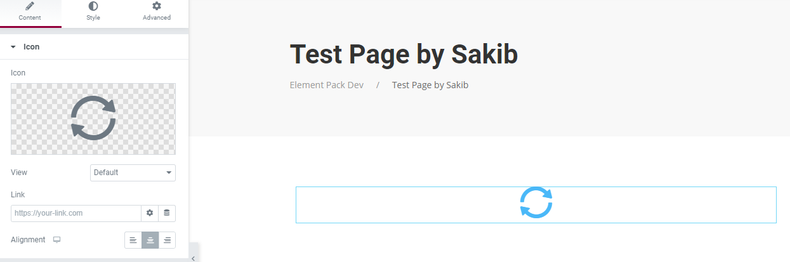Open the View dropdown
Screen dimensions: 790x262
click(x=133, y=173)
